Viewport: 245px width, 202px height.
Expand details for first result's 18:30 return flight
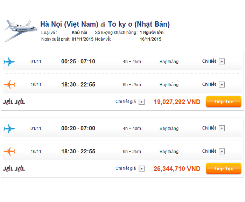click(222, 85)
